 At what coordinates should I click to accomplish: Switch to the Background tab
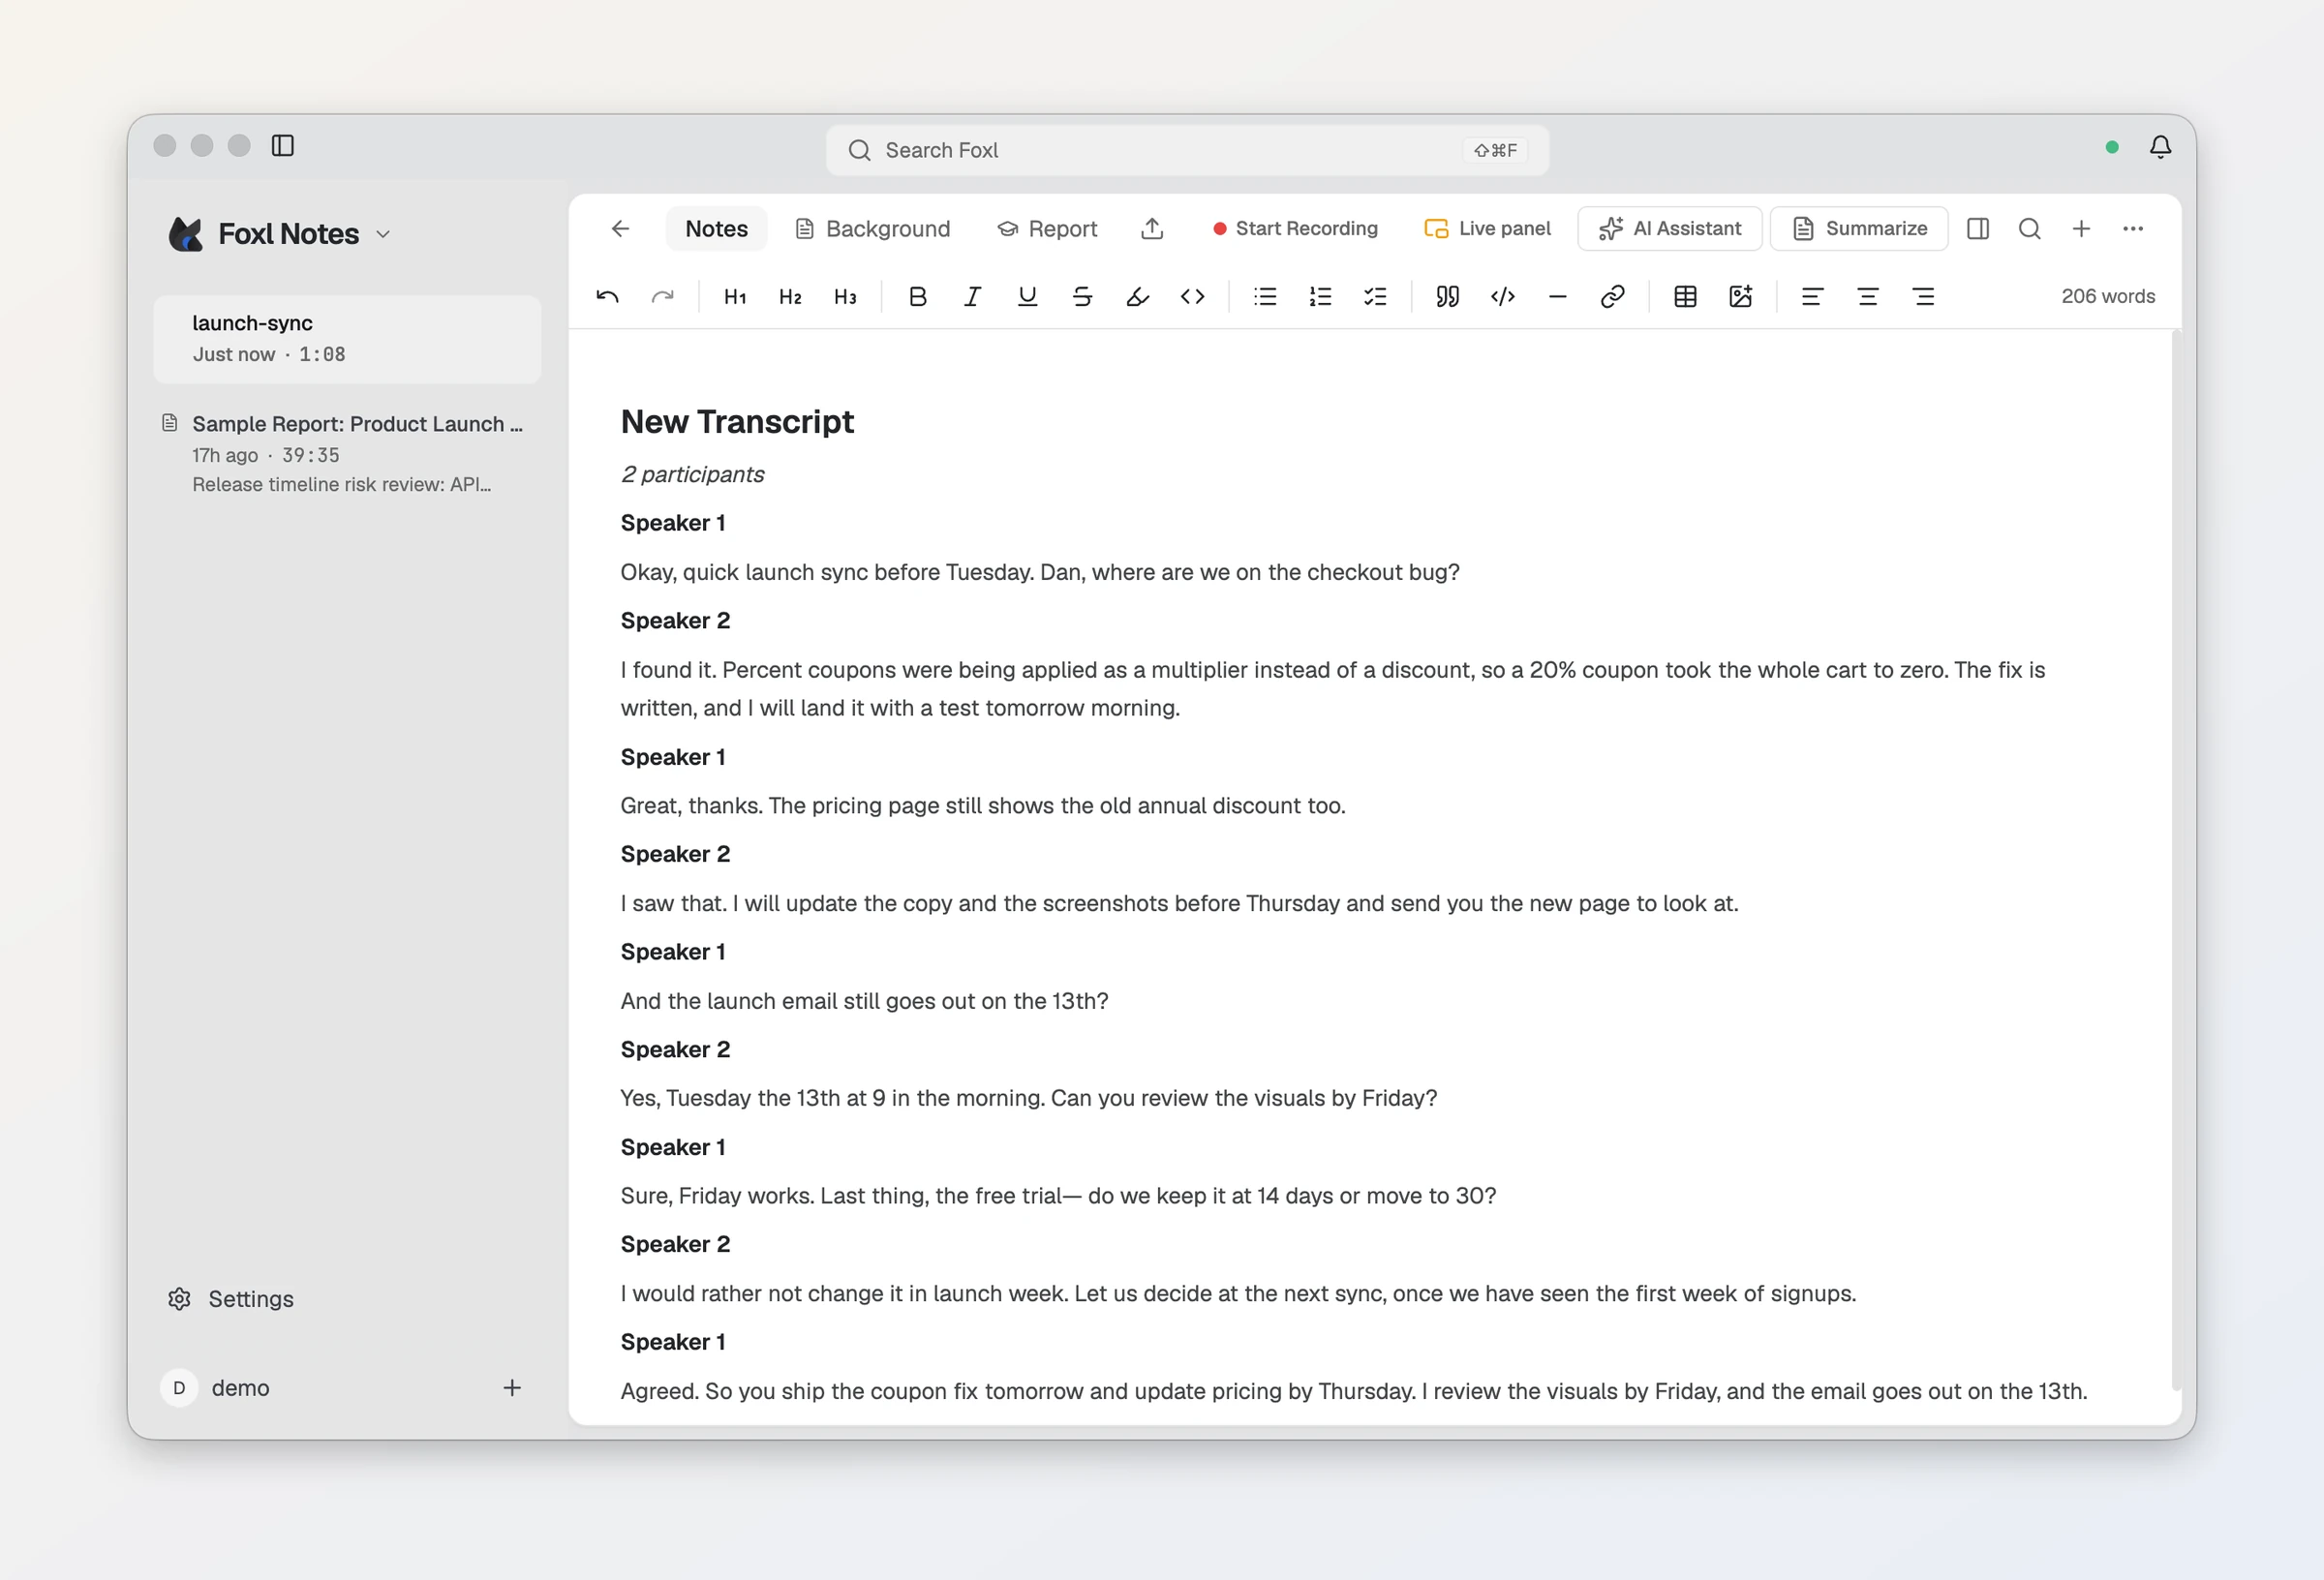(x=873, y=229)
